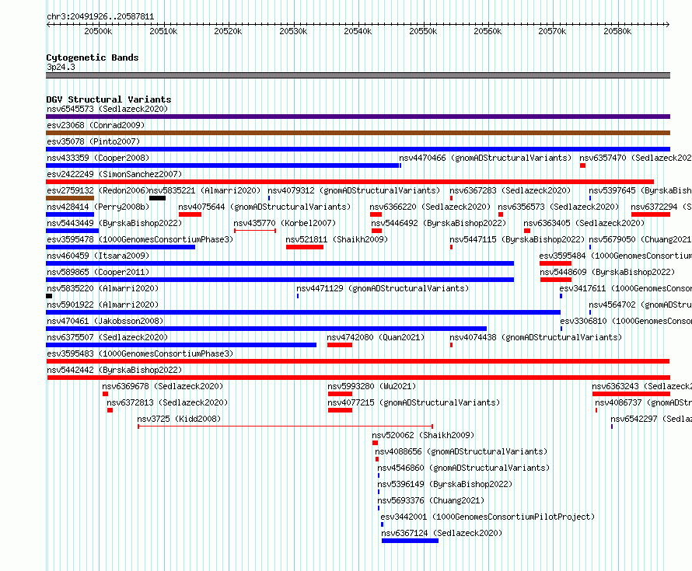This screenshot has height=571, width=692.
Task: Click the red nsv4742080 (Quan2021) bar
Action: 339,345
